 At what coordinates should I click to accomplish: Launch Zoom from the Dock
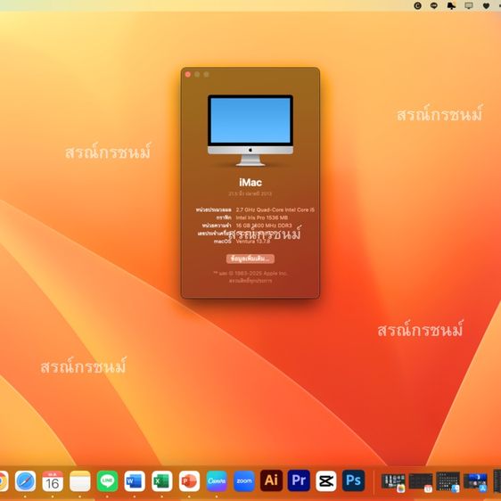pyautogui.click(x=244, y=480)
